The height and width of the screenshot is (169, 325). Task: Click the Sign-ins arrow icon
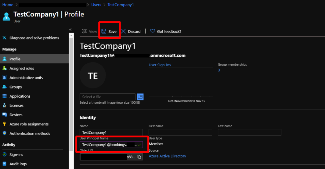tap(4, 154)
